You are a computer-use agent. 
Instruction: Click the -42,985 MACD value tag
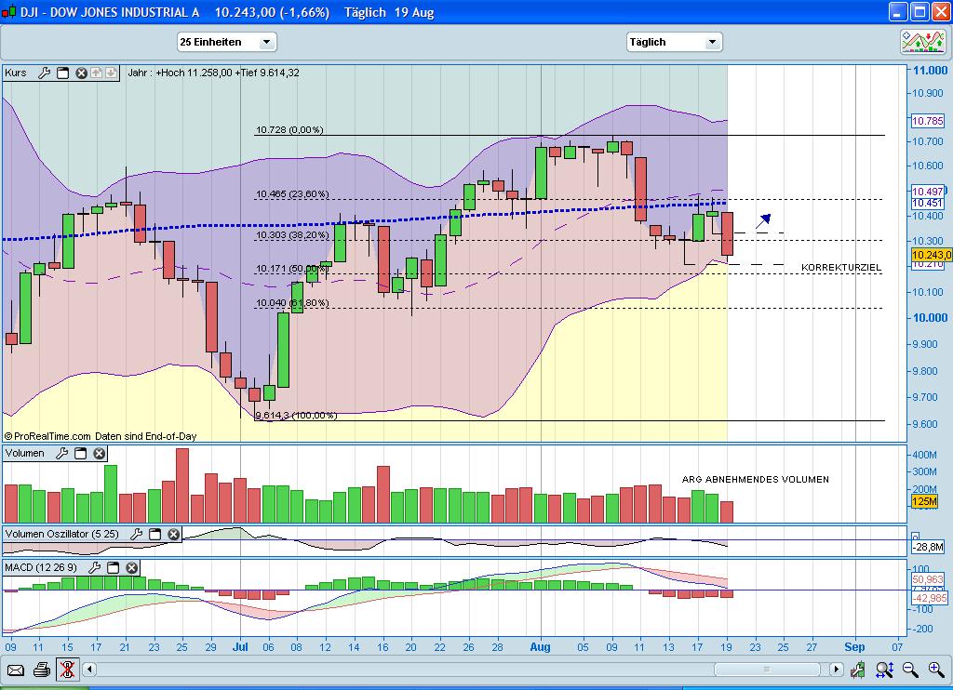(x=930, y=598)
